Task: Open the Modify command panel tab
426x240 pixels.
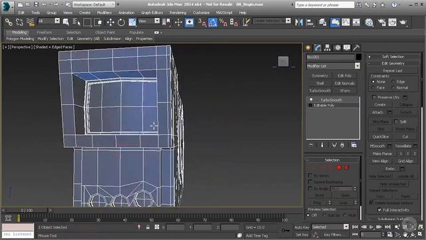Action: pyautogui.click(x=318, y=47)
